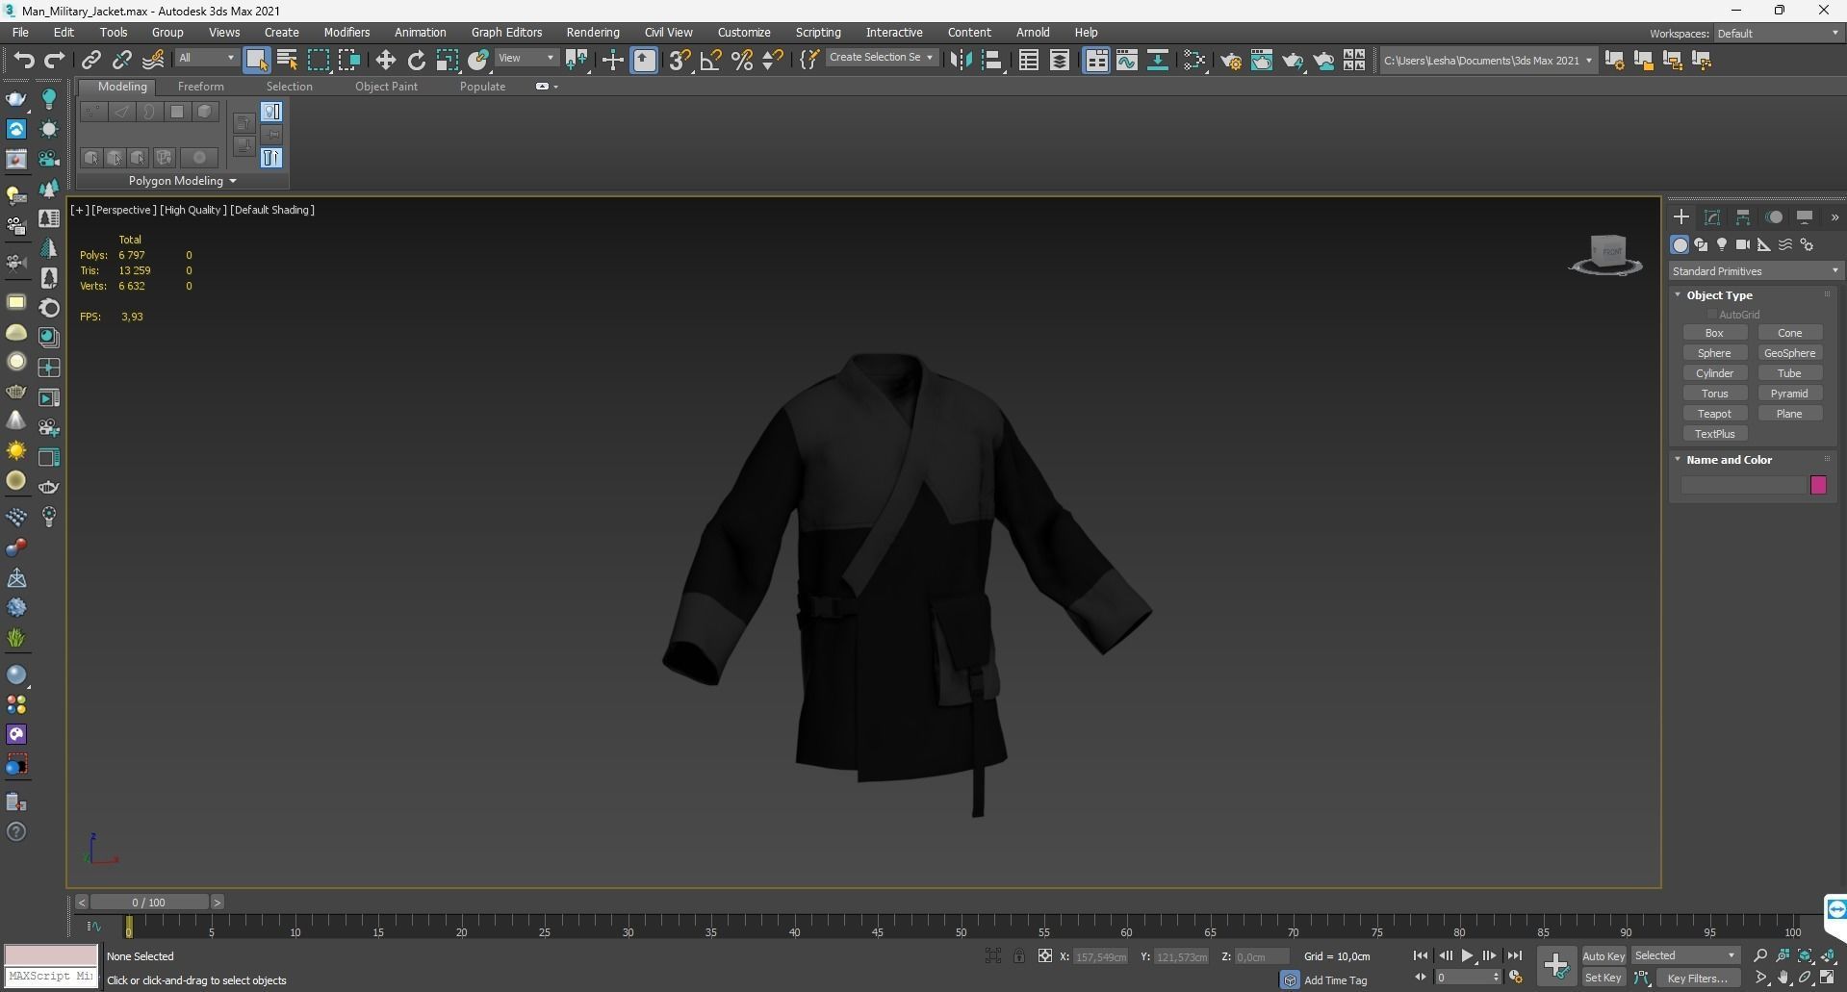Switch to Shapes creation category
Image resolution: width=1847 pixels, height=992 pixels.
coord(1701,245)
